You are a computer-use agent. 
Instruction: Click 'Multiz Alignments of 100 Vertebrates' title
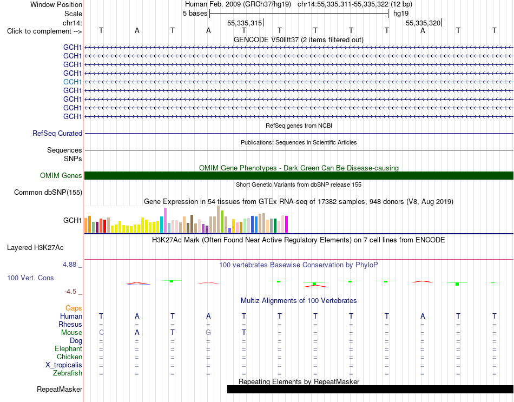299,300
